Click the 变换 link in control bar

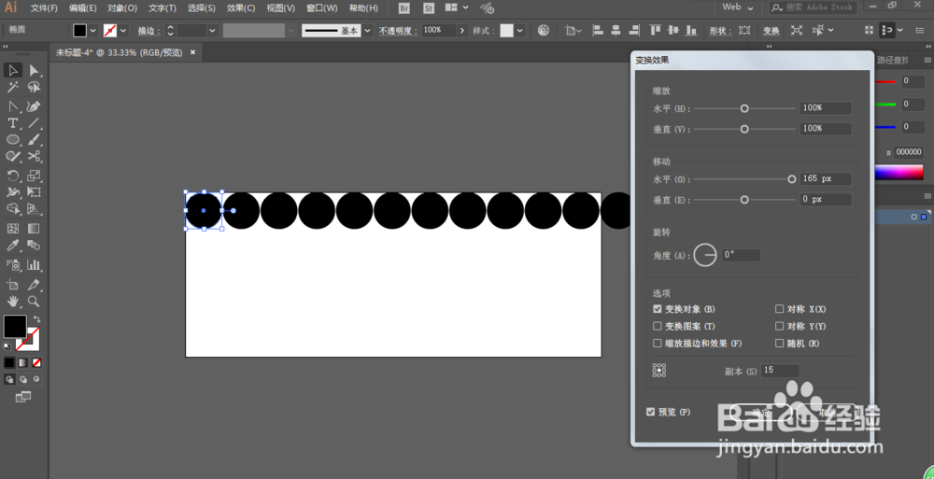click(x=771, y=31)
